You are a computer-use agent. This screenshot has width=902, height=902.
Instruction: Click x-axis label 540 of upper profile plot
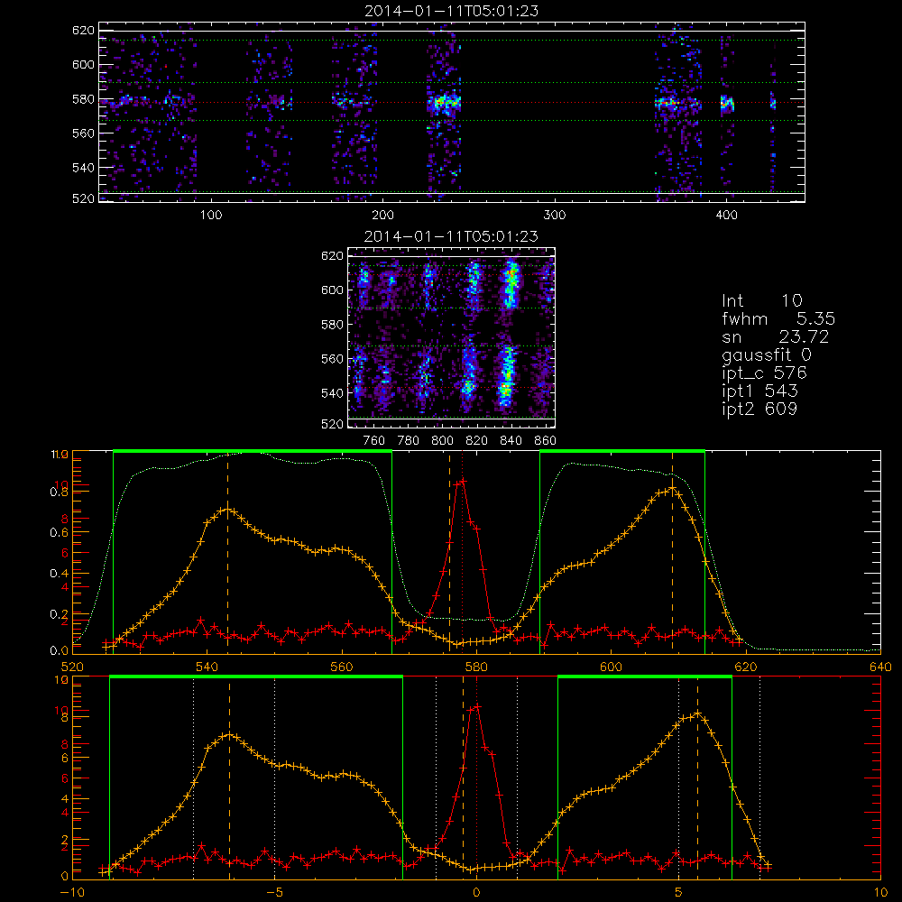click(207, 667)
